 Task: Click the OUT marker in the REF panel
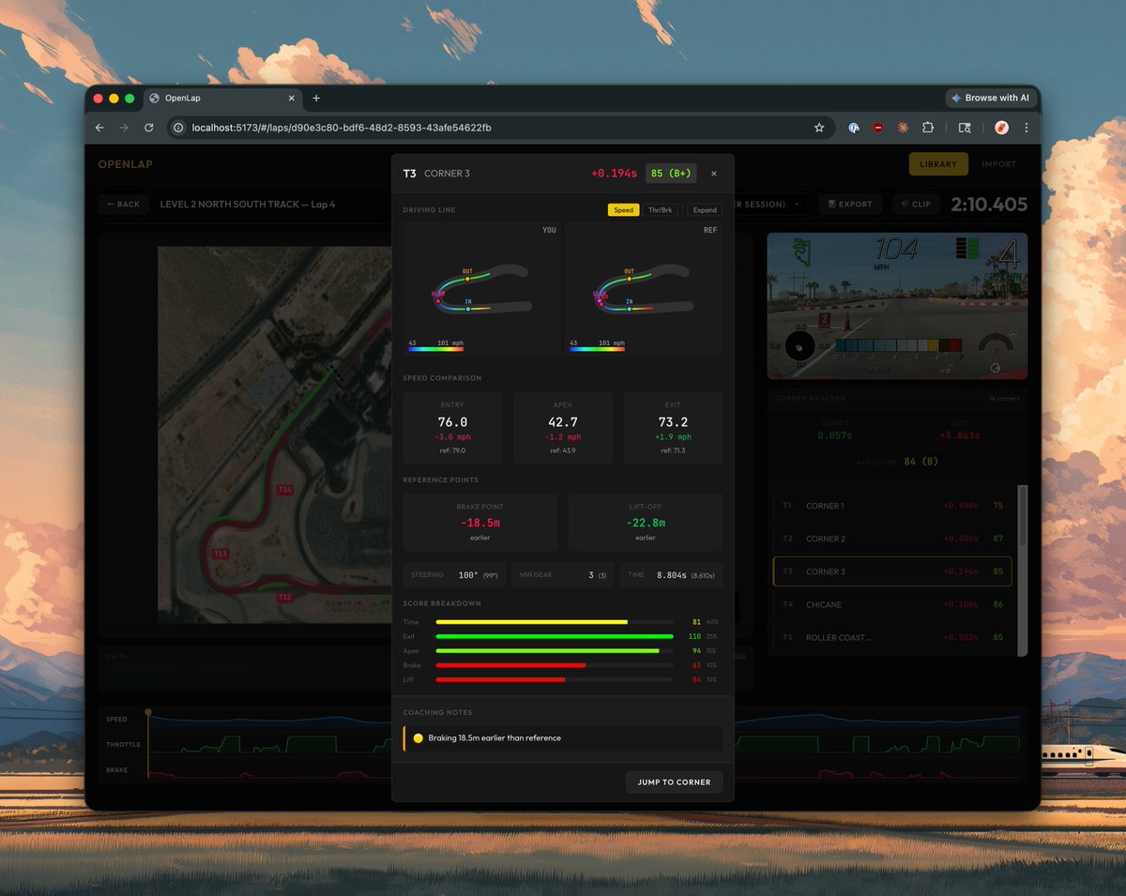(x=629, y=278)
